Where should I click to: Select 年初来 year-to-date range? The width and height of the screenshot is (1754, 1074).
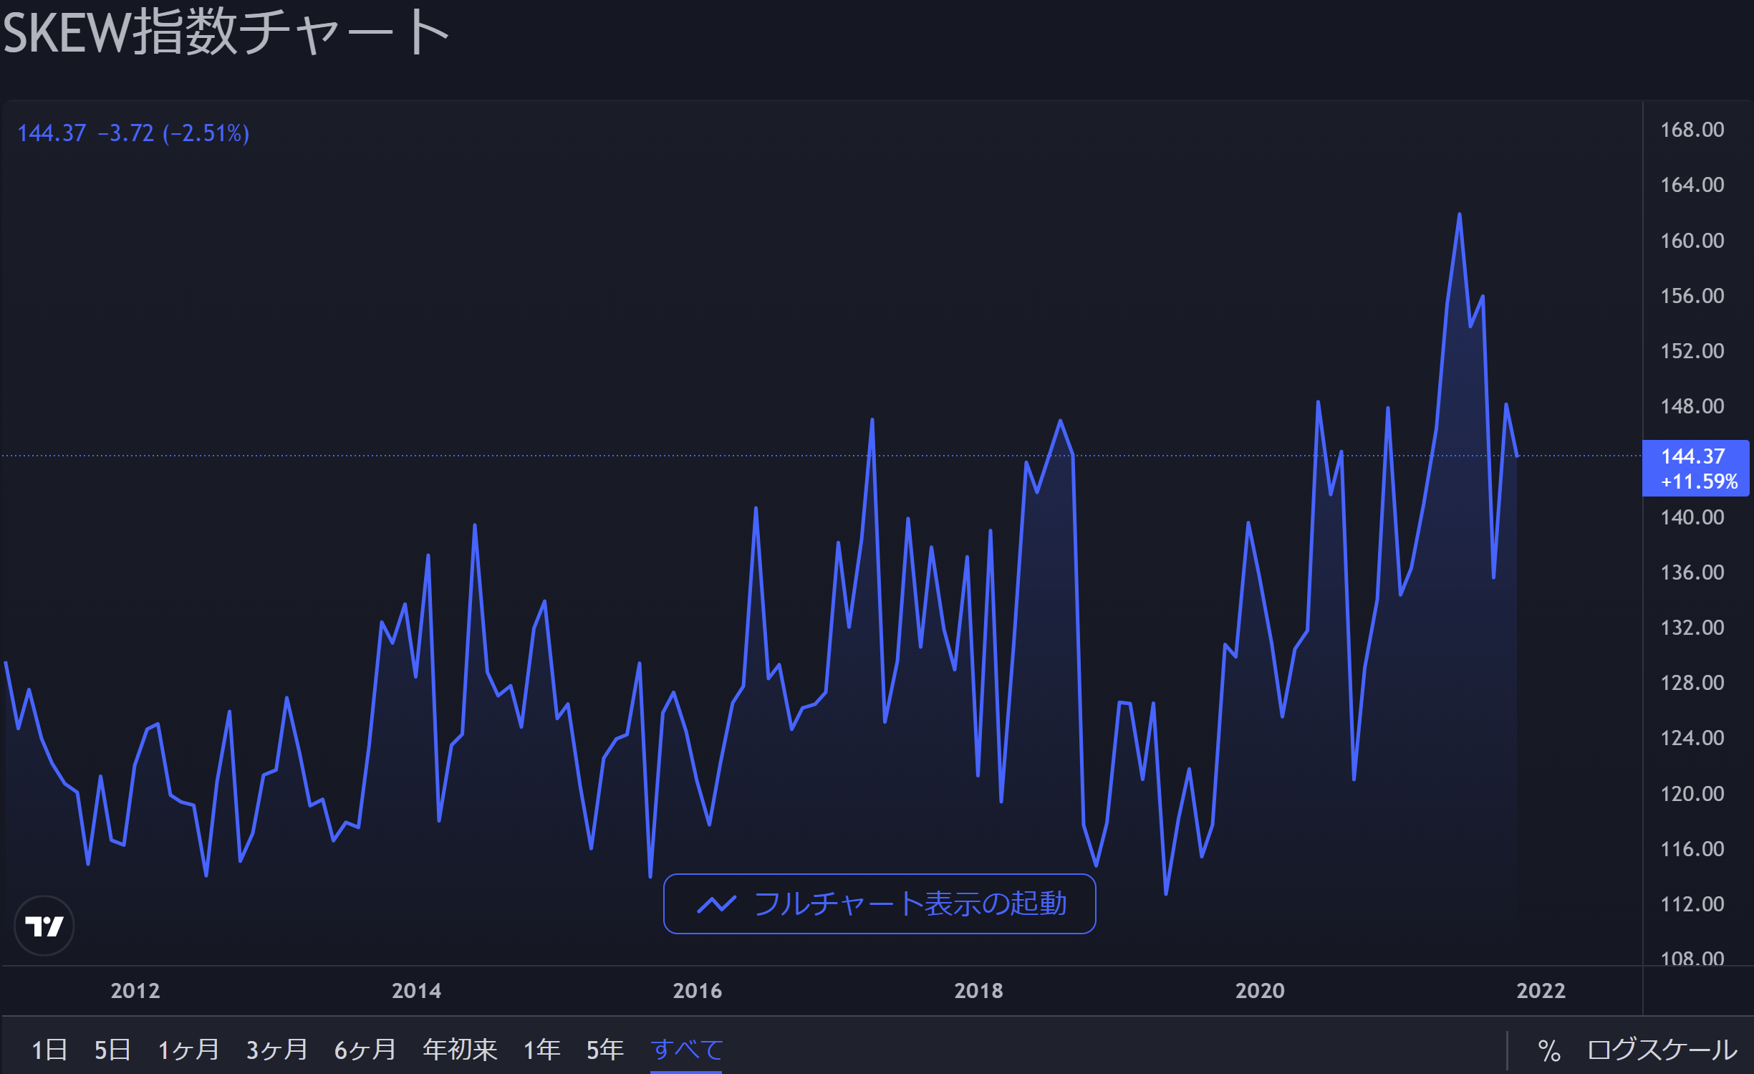click(460, 1050)
